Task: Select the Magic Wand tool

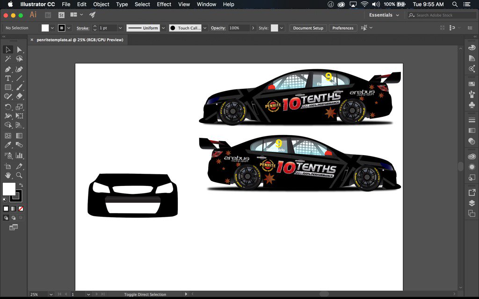Action: click(x=8, y=58)
